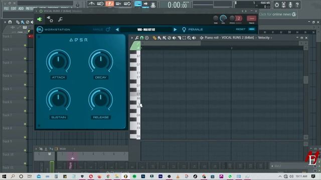Open Windows taskbar search icon
This screenshot has width=321, height=180.
[x=13, y=176]
